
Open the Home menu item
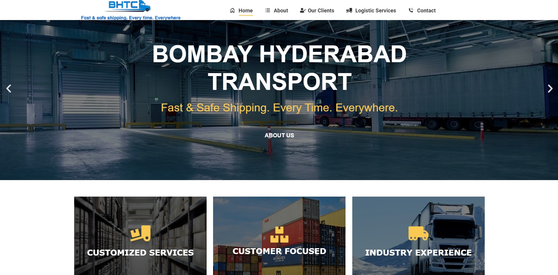click(245, 11)
